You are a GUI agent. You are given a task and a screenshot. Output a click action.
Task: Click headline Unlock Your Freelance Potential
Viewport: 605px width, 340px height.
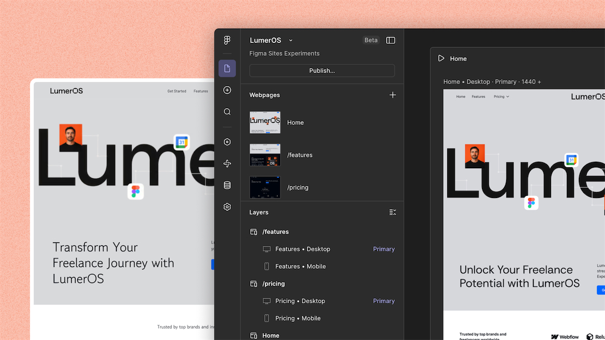(520, 276)
